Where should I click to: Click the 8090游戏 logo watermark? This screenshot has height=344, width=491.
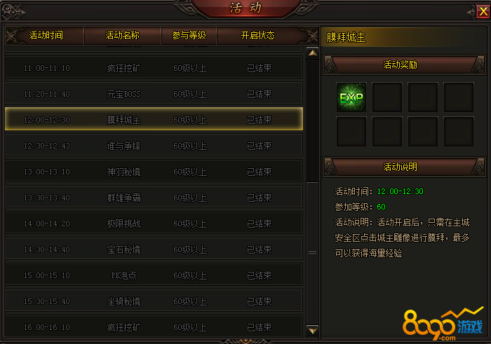(443, 324)
